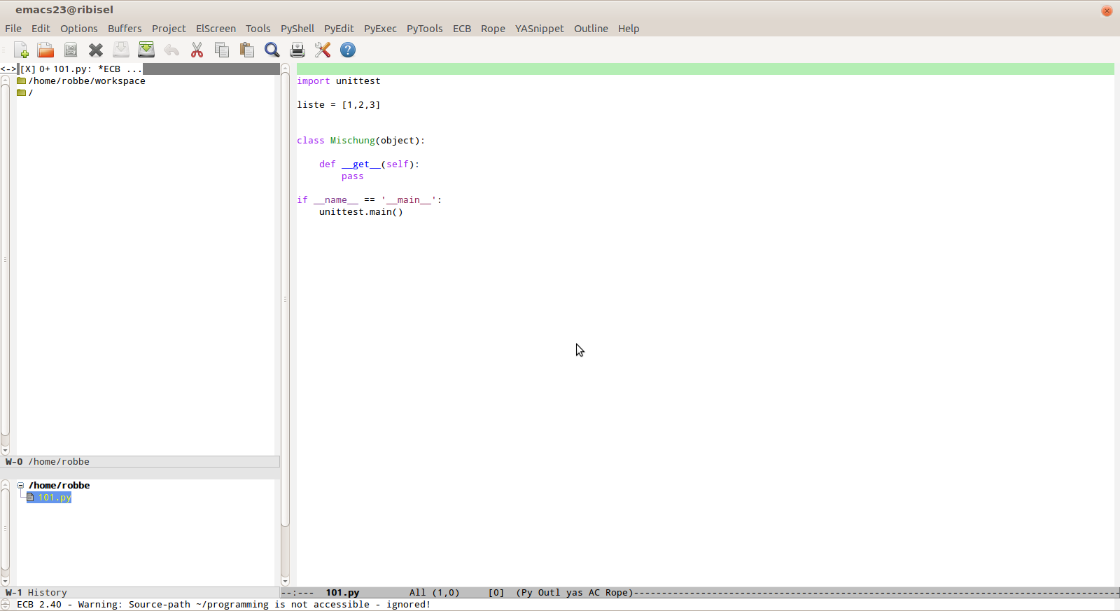Viewport: 1120px width, 611px height.
Task: Close the emacs23@ribisel window
Action: click(1107, 10)
